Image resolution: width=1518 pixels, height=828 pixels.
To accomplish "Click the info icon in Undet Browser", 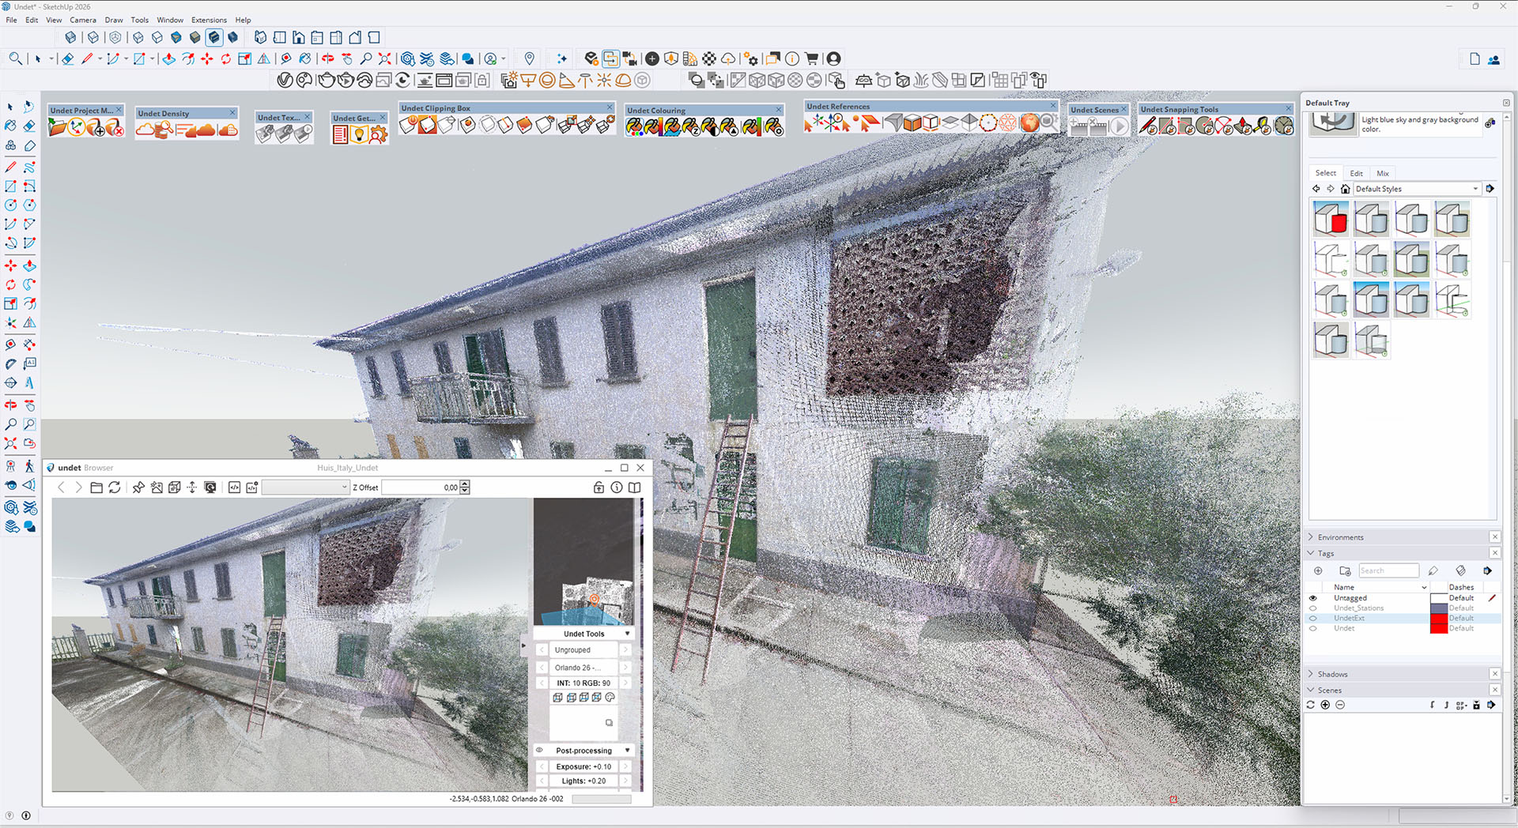I will [617, 487].
